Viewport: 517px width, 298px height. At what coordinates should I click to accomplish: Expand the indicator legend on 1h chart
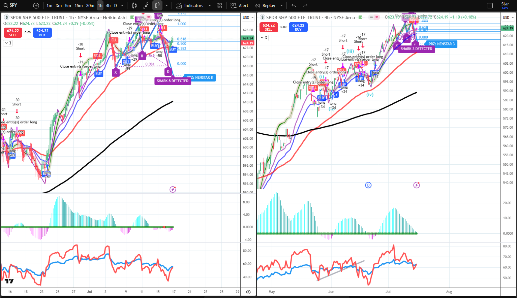click(8, 43)
